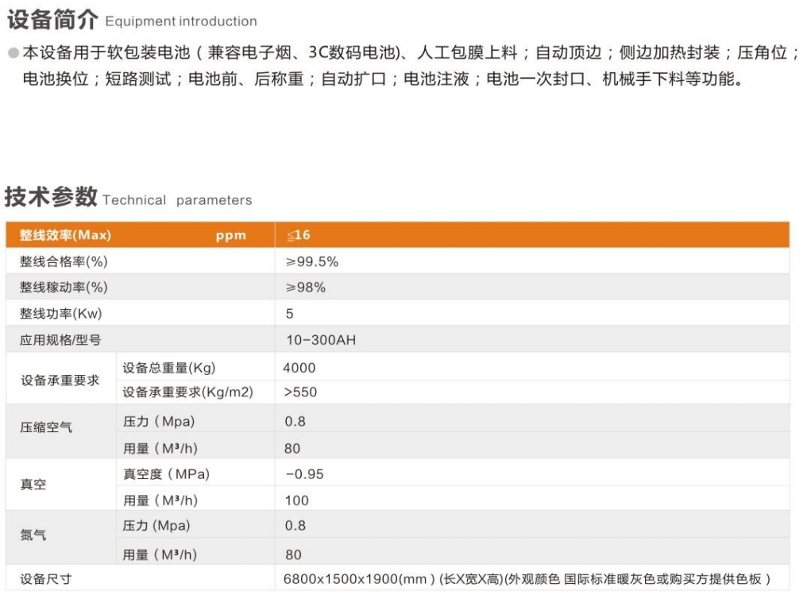Click the 'ppm' label in orange header
The width and height of the screenshot is (807, 599).
[231, 235]
